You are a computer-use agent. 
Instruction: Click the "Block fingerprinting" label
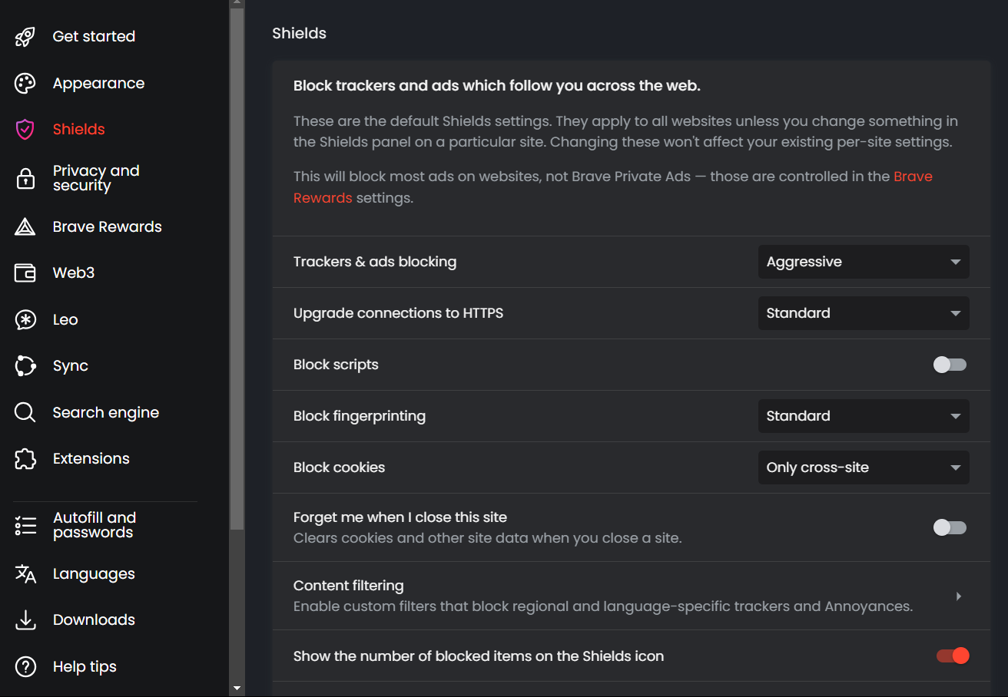(360, 416)
